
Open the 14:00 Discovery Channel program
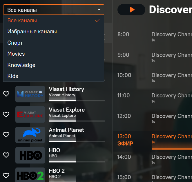pos(153,159)
